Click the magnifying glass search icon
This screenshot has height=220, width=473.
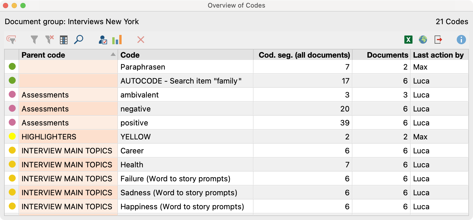(x=79, y=40)
